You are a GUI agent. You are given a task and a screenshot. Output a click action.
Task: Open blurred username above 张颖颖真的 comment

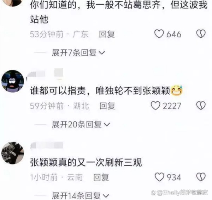click(47, 145)
